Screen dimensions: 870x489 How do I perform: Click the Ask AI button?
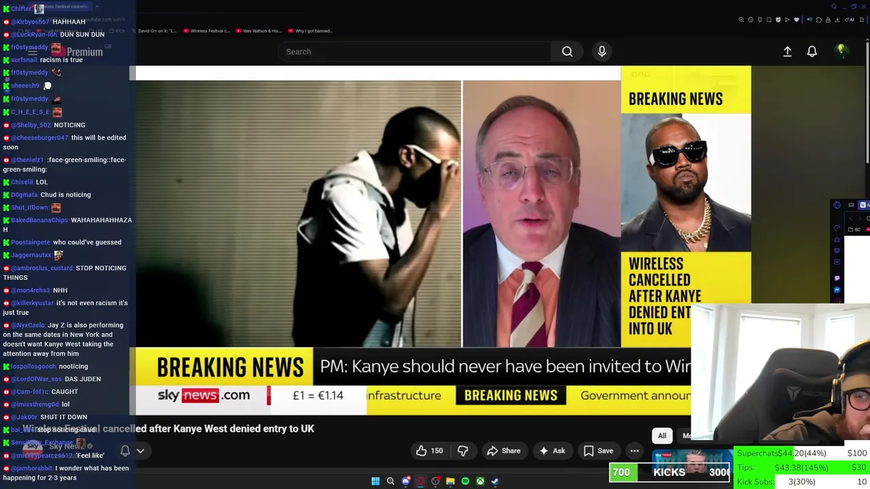coord(552,451)
